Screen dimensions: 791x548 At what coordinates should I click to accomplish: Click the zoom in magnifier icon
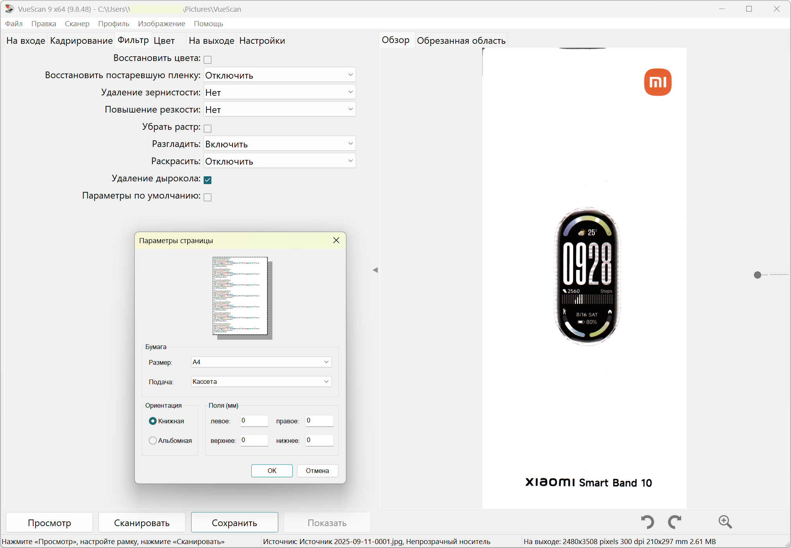click(x=725, y=522)
